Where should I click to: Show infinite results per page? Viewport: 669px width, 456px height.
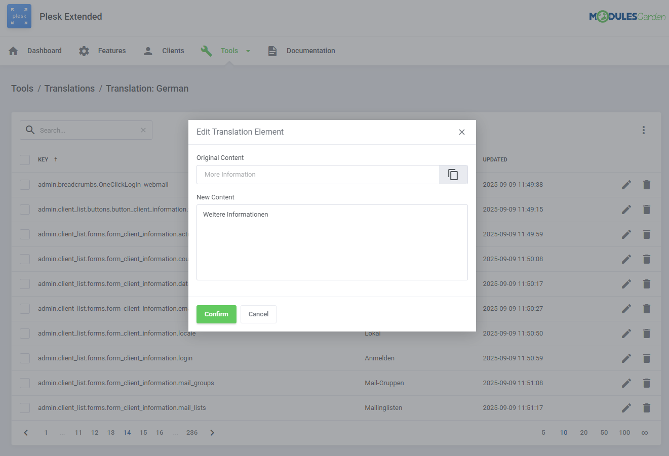point(644,432)
